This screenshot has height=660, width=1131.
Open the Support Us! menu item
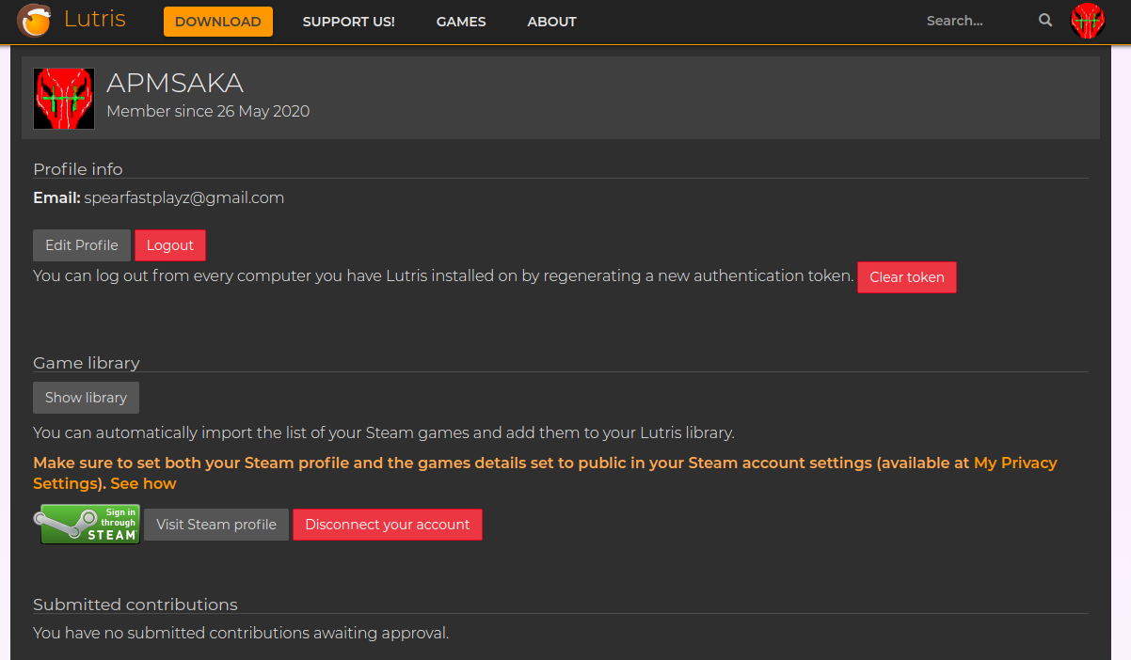pos(348,22)
